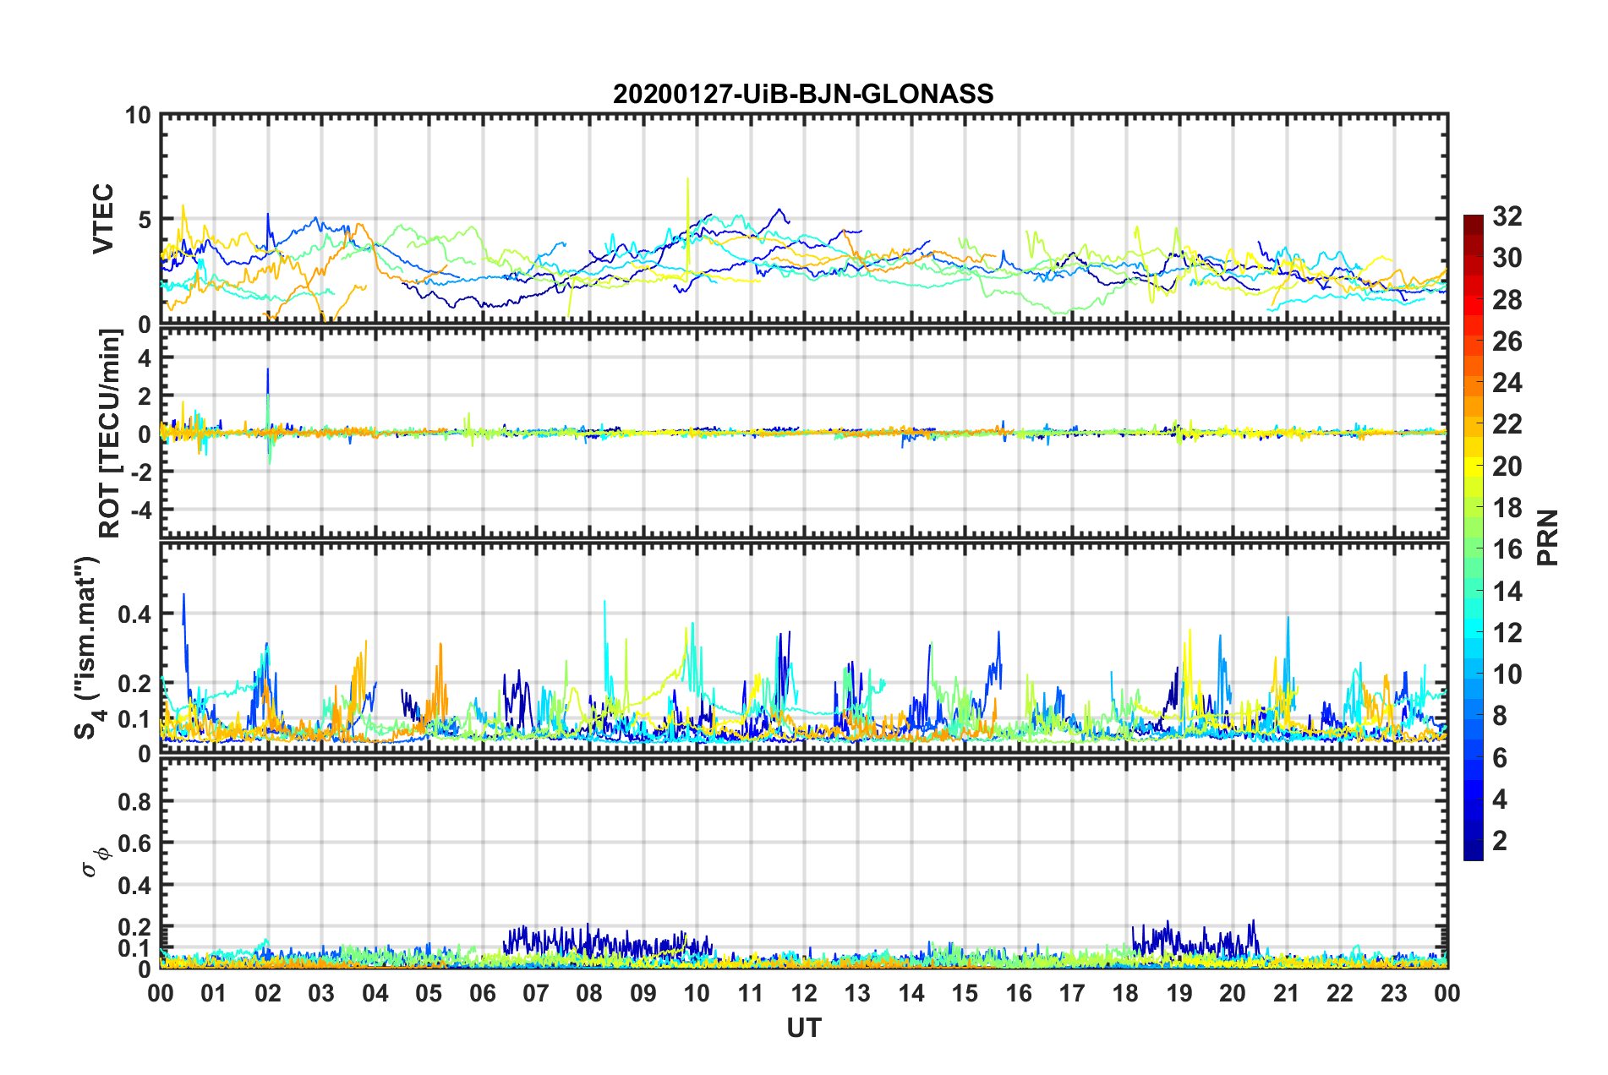Image resolution: width=1608 pixels, height=1075 pixels.
Task: Click colorbar tick value 24
Action: coord(1507,383)
